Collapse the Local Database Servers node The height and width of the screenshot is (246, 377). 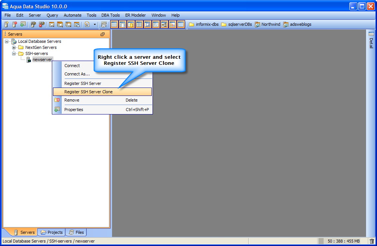point(7,41)
